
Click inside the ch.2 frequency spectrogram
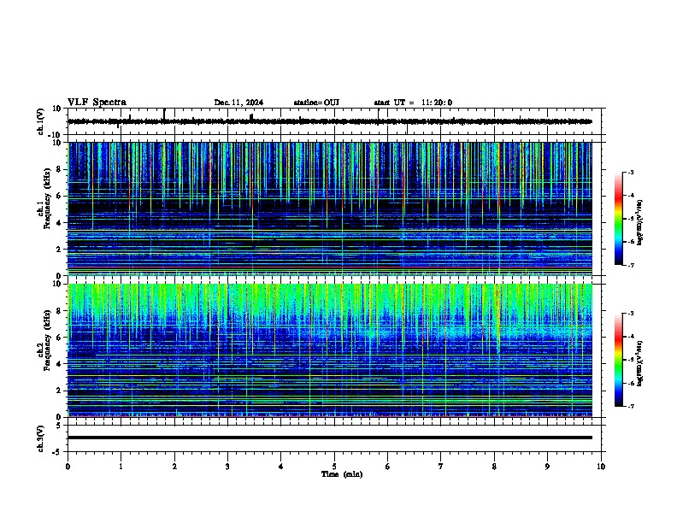330,350
